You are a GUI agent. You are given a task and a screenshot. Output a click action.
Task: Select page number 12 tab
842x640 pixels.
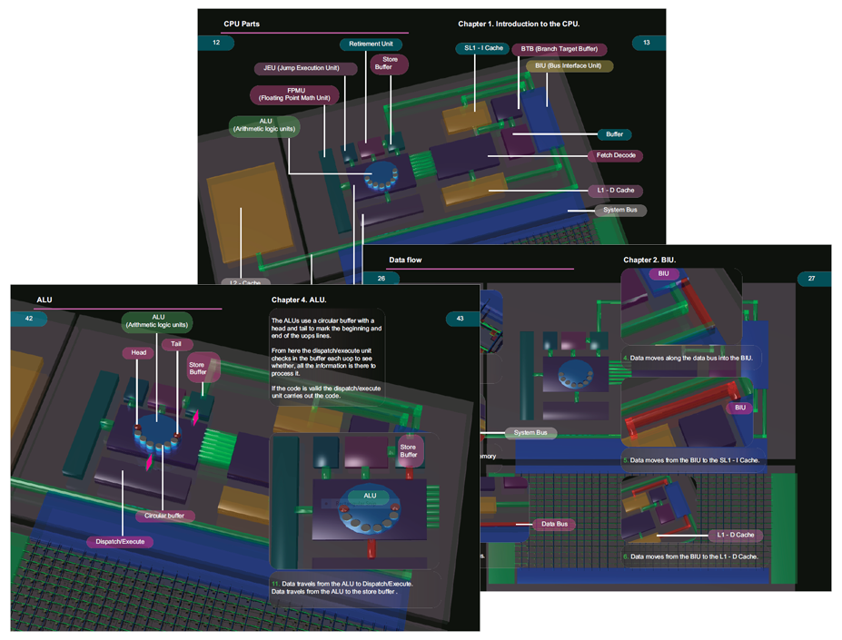tap(216, 43)
